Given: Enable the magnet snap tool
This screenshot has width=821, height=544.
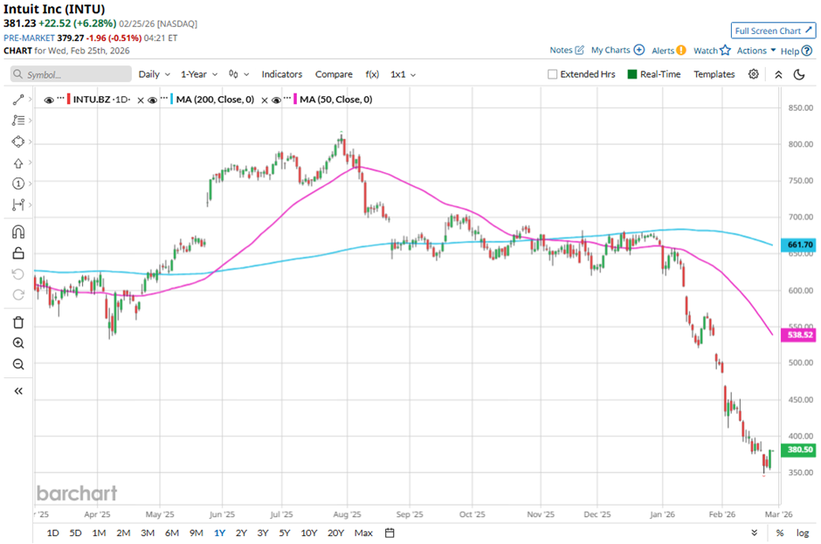Looking at the screenshot, I should [x=18, y=232].
